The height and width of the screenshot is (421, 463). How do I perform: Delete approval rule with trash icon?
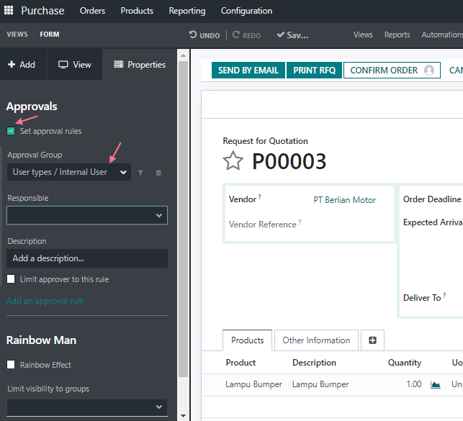[x=158, y=173]
